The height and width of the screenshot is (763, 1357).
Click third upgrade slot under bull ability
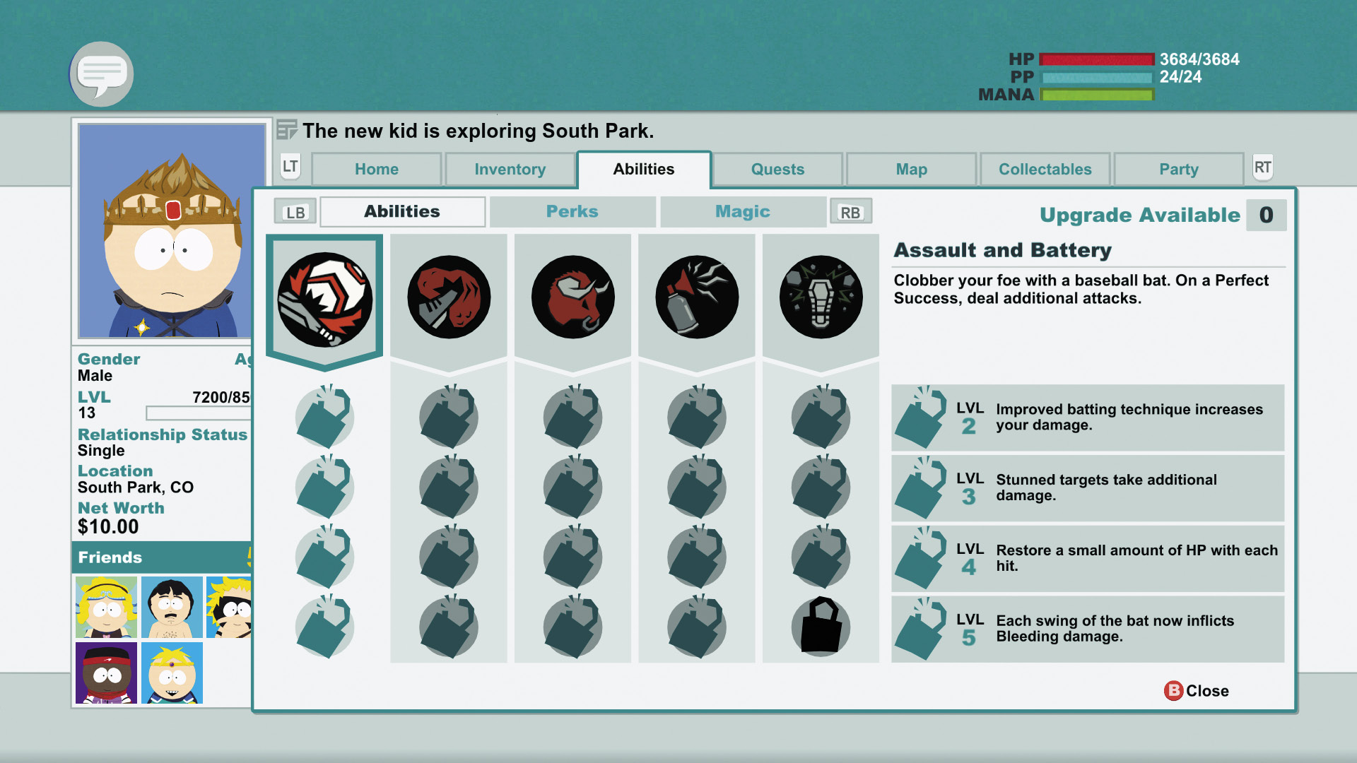573,557
